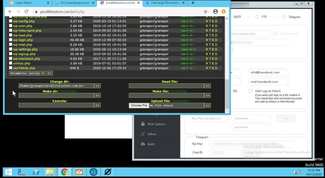
Task: Select the Telegram radio option
Action: pos(284,17)
